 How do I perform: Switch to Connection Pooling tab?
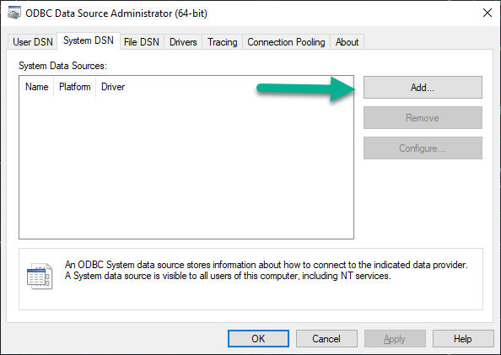(286, 42)
